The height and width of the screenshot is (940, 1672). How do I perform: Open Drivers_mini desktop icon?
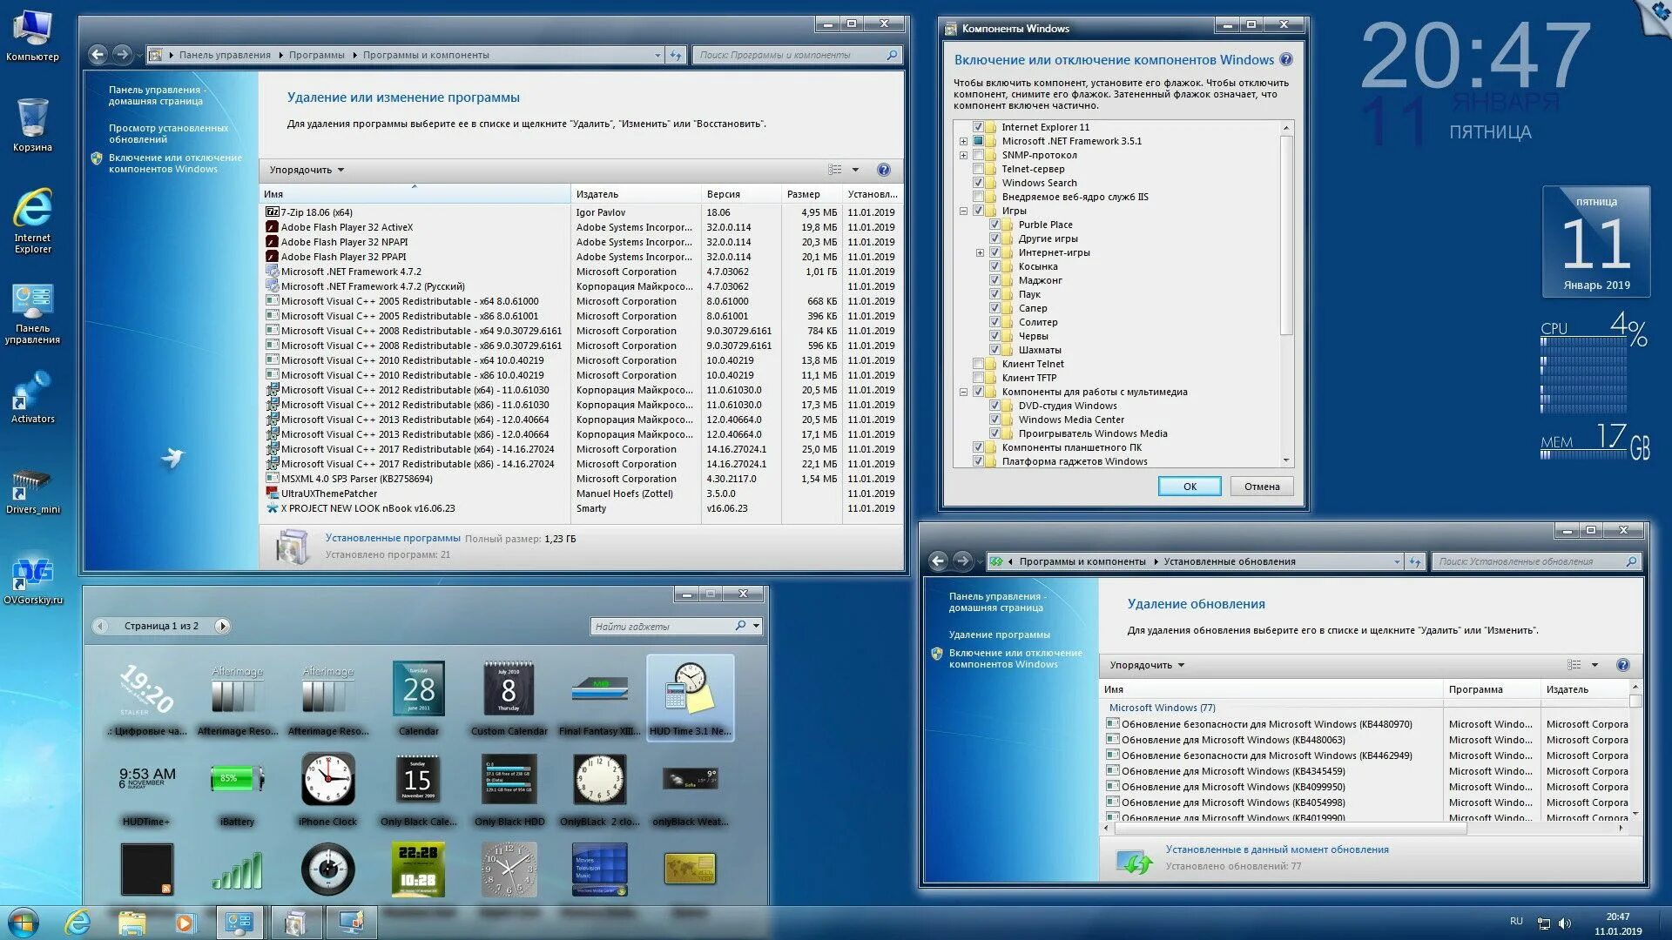(x=32, y=484)
